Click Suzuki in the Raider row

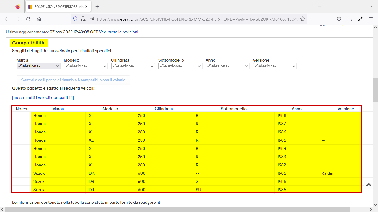click(40, 173)
